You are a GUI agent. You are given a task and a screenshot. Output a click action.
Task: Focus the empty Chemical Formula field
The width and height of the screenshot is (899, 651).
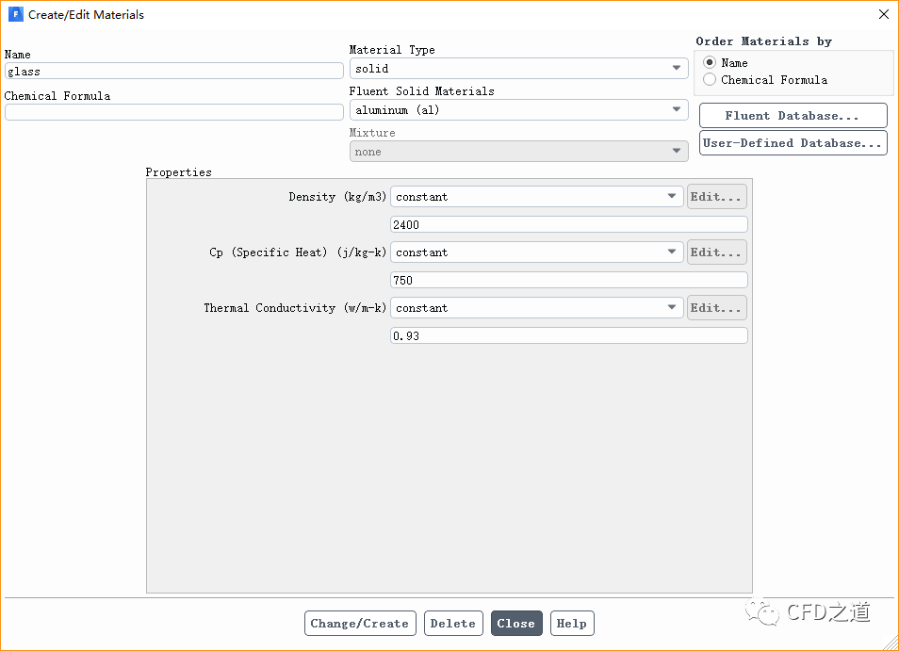(173, 112)
